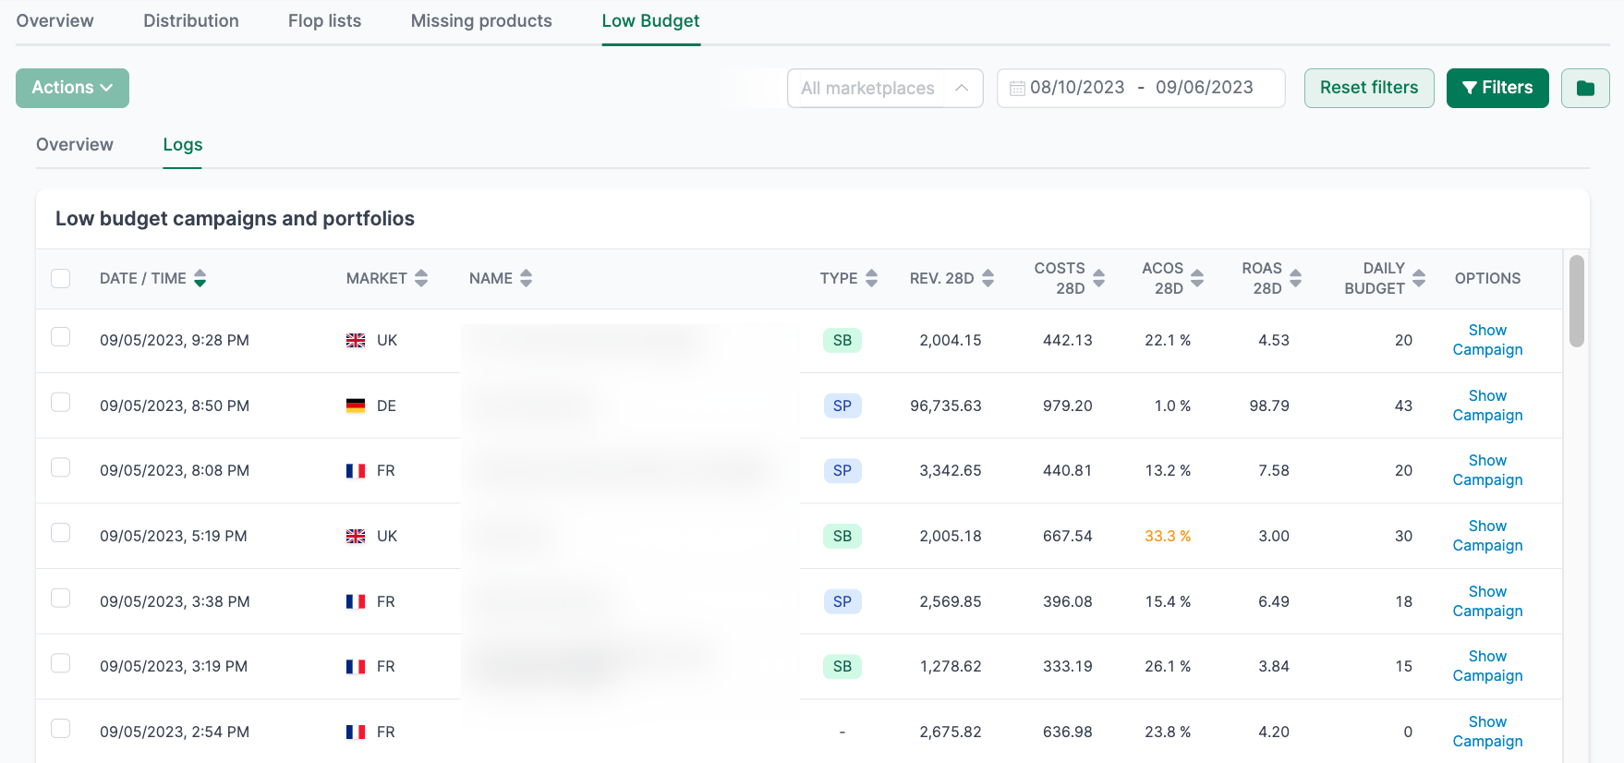Click SP badge in 8:08 PM row
This screenshot has width=1624, height=763.
[x=842, y=470]
